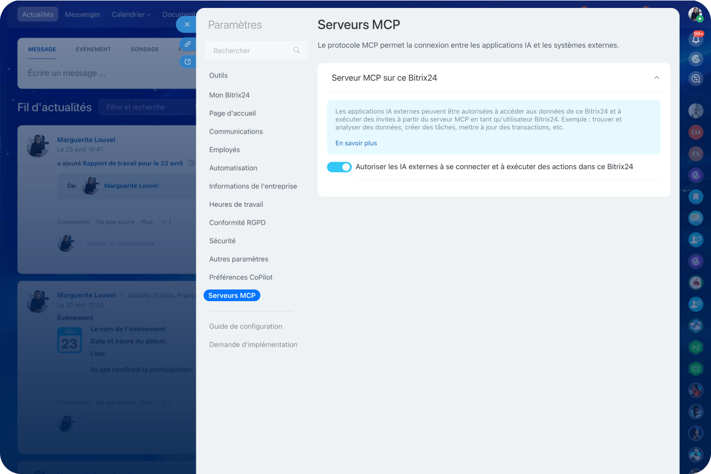
Task: Focus the Rechercher settings search field
Action: tap(256, 50)
